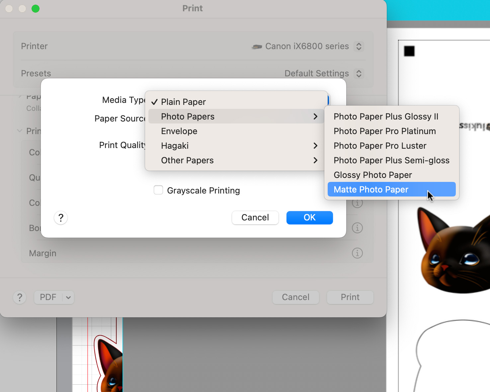Select Plain Paper media type
The width and height of the screenshot is (490, 392).
(x=183, y=102)
